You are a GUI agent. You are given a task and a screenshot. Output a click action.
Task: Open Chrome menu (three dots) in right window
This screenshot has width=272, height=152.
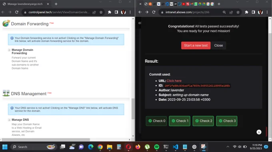coord(267,12)
